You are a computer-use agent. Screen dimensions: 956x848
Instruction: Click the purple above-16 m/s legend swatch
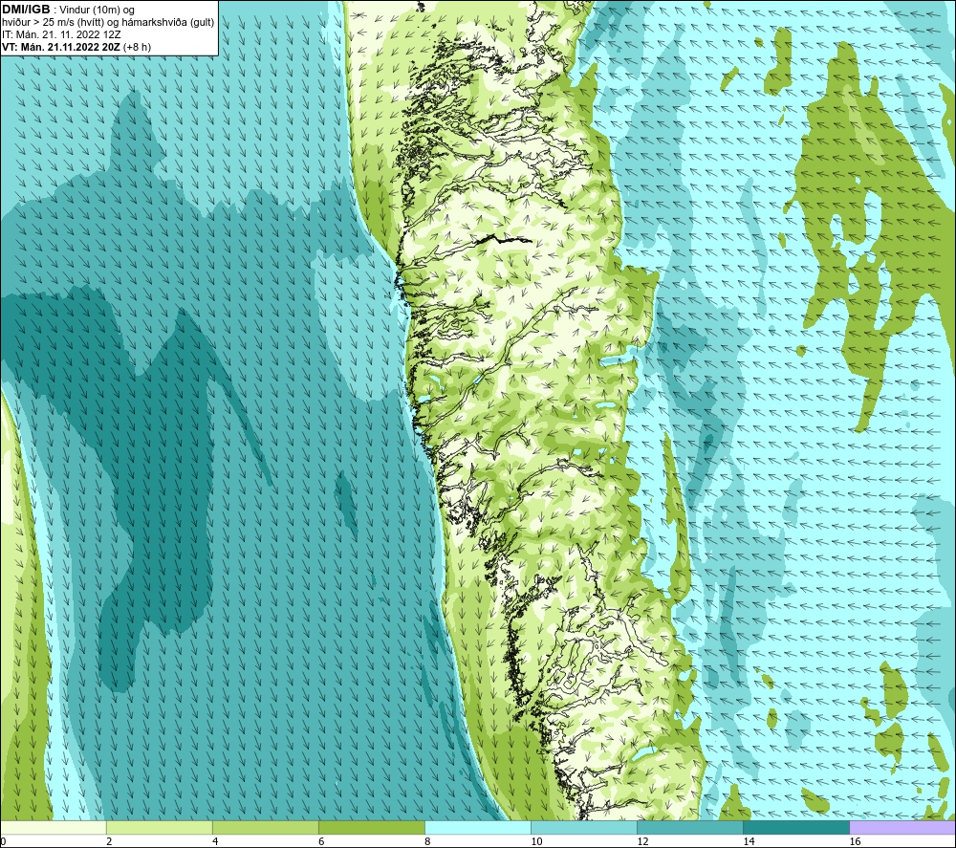902,827
